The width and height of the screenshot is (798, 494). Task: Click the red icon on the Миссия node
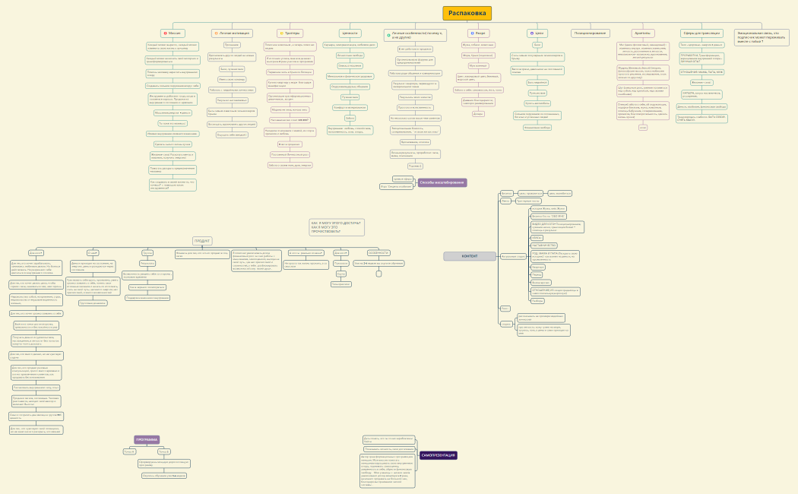165,33
